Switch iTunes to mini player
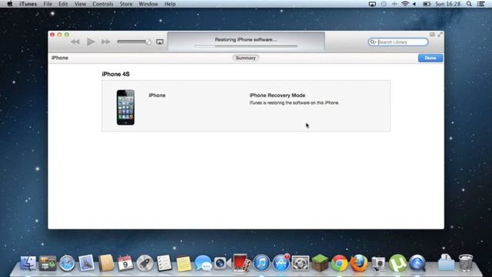This screenshot has width=492, height=277. [432, 35]
